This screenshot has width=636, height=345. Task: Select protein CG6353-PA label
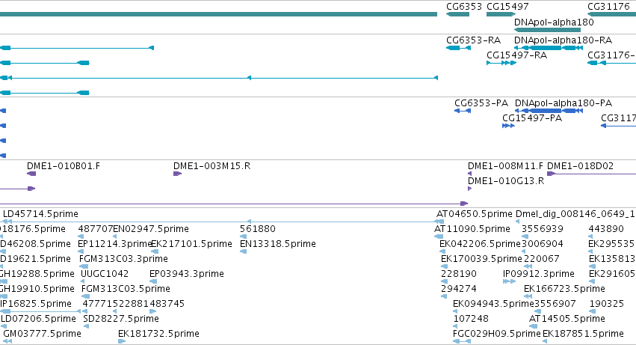(x=481, y=103)
